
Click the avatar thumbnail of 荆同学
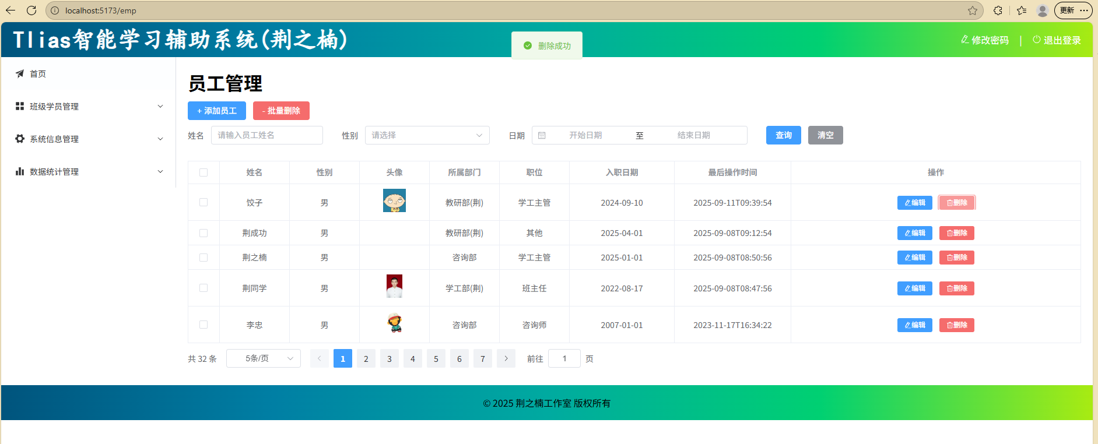(x=394, y=286)
